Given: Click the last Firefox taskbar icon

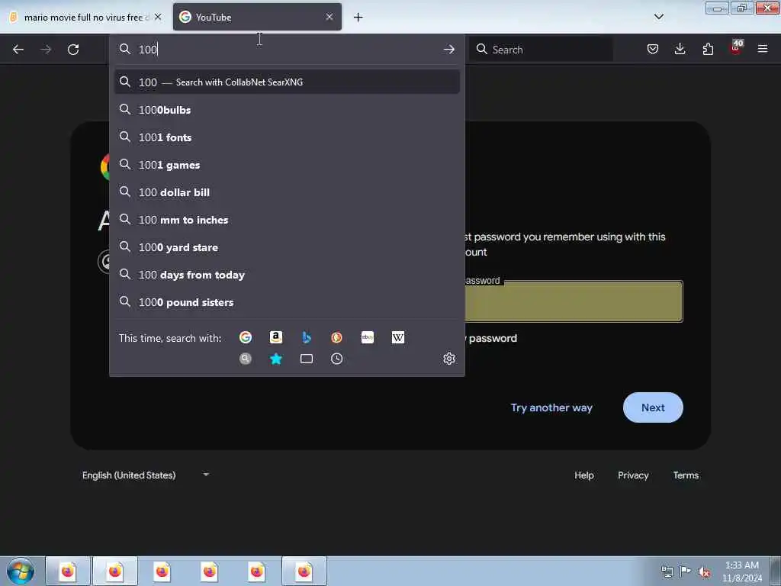Looking at the screenshot, I should [304, 571].
